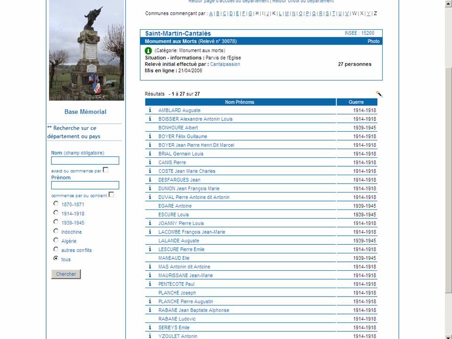
Task: Click the monument aux morts photo thumbnail
Action: point(87,50)
